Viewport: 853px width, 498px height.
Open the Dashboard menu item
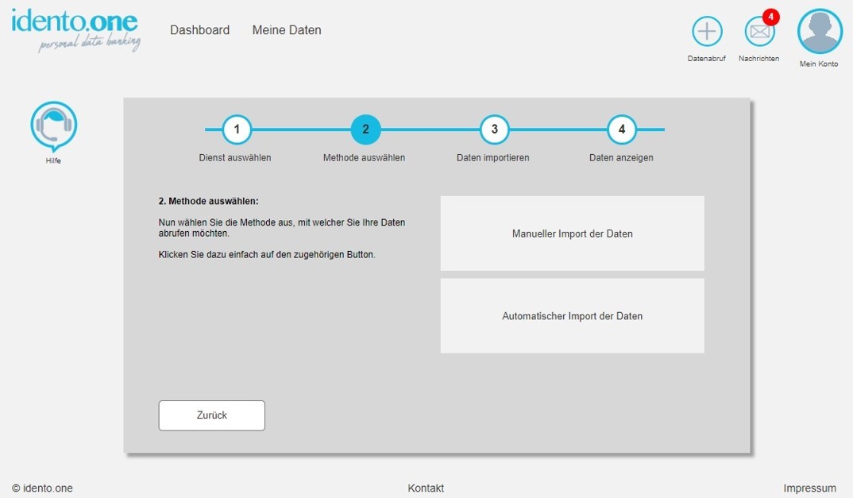[199, 30]
